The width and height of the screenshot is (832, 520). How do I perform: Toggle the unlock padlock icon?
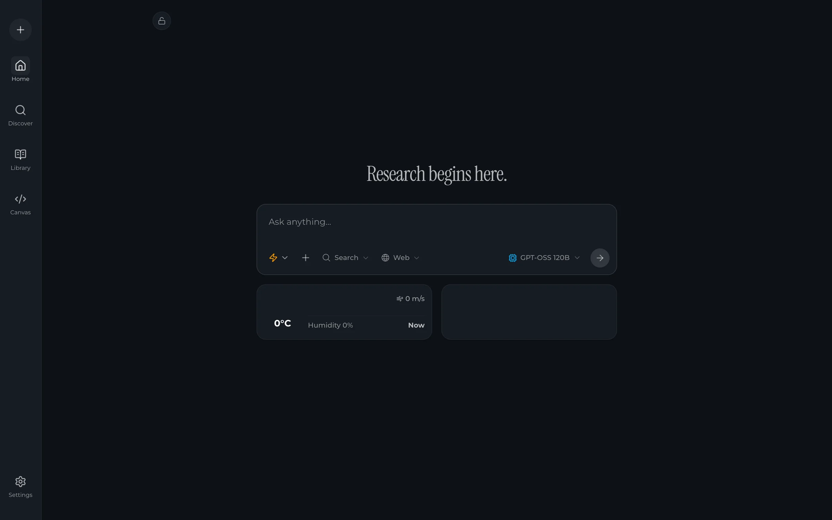click(x=162, y=21)
